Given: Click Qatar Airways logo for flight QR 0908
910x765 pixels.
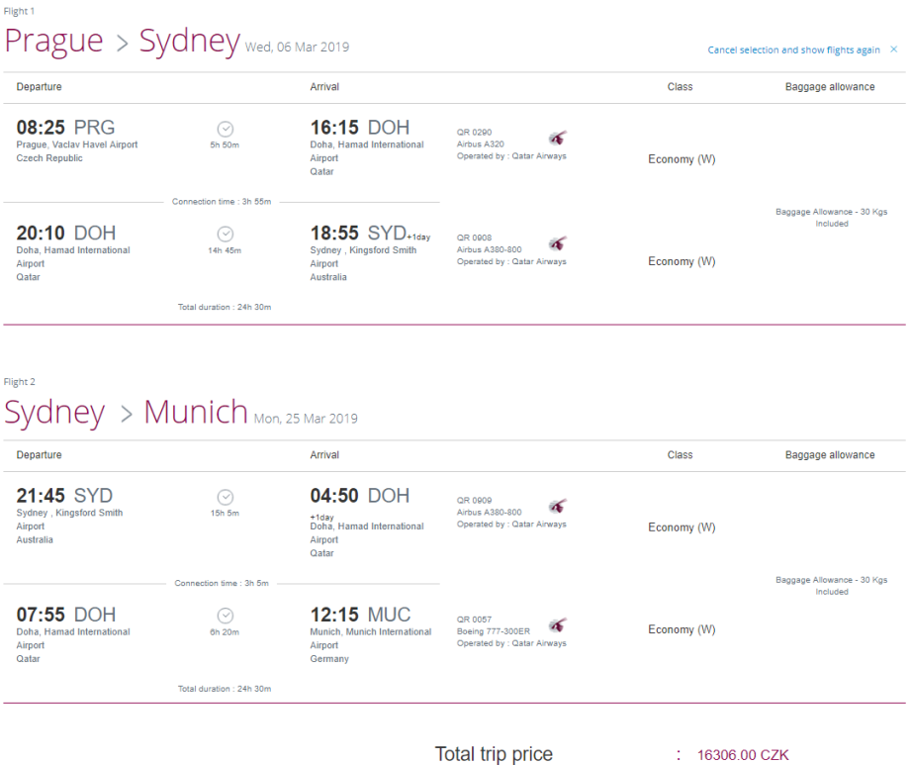Looking at the screenshot, I should pyautogui.click(x=558, y=243).
